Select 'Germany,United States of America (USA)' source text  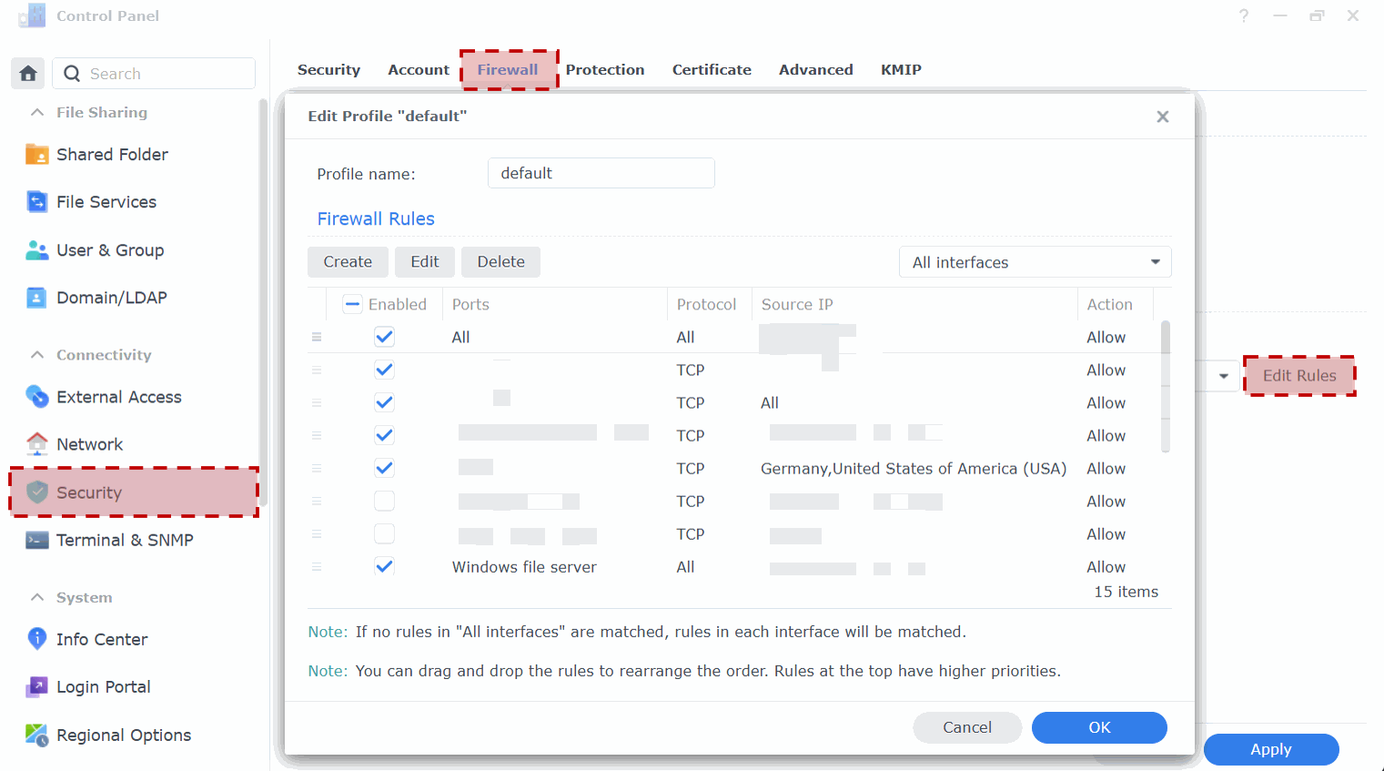[x=914, y=468]
